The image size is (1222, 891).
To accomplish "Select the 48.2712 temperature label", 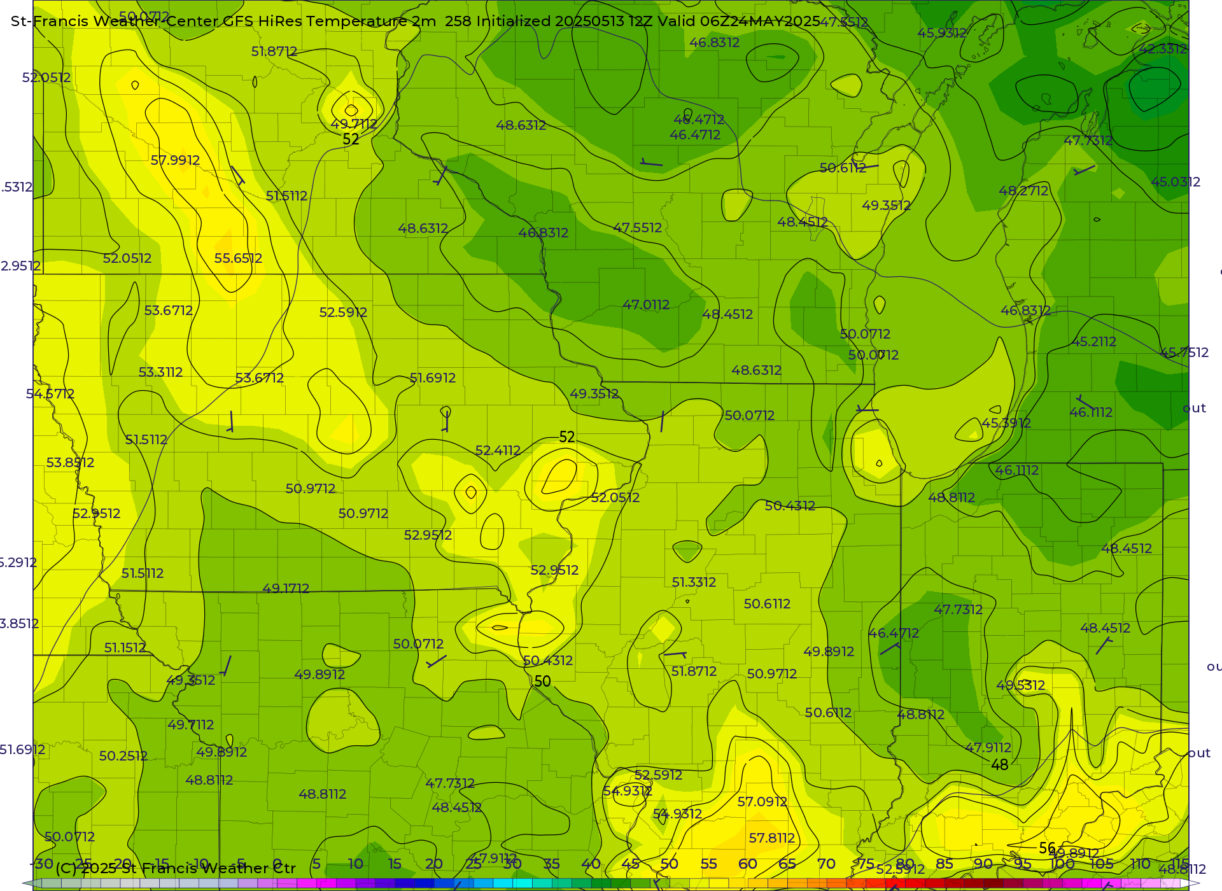I will (x=1023, y=191).
